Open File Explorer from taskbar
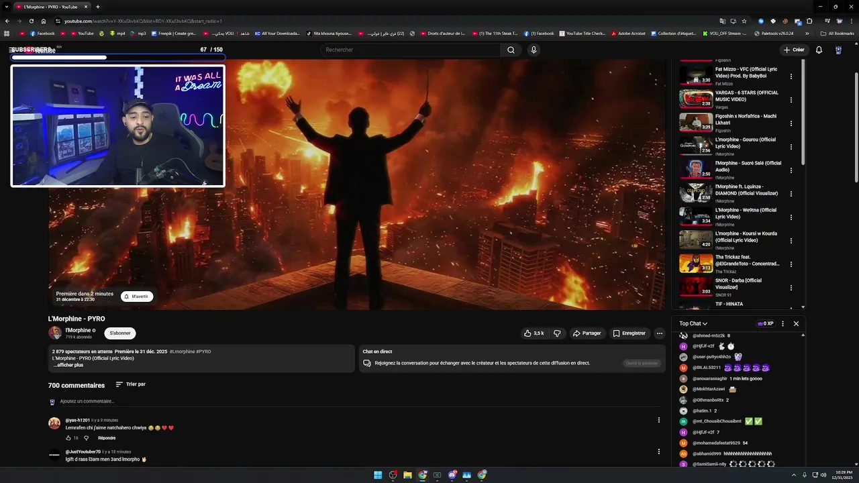 [x=407, y=475]
